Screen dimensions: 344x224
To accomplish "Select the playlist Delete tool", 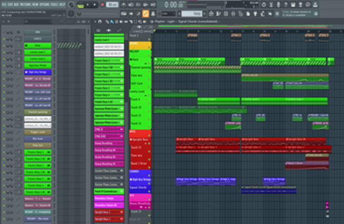I will pyautogui.click(x=117, y=21).
